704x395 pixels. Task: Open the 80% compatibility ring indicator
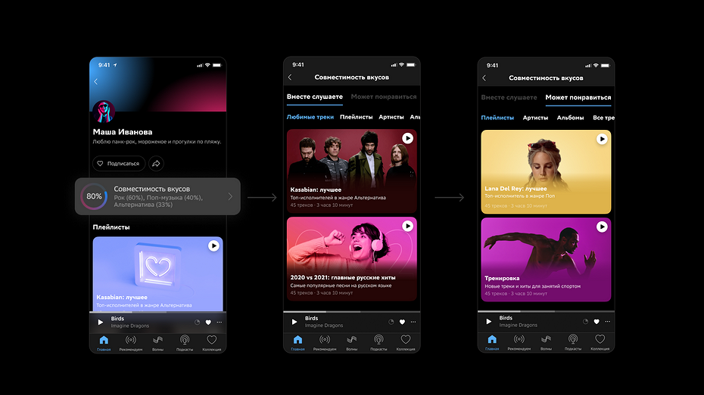[94, 196]
